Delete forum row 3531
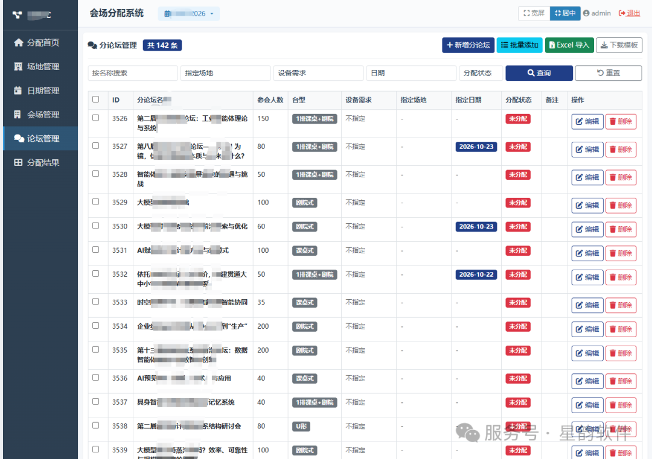The height and width of the screenshot is (459, 652). click(x=621, y=253)
